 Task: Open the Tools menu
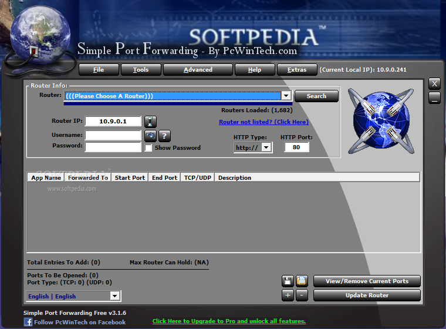coord(141,70)
